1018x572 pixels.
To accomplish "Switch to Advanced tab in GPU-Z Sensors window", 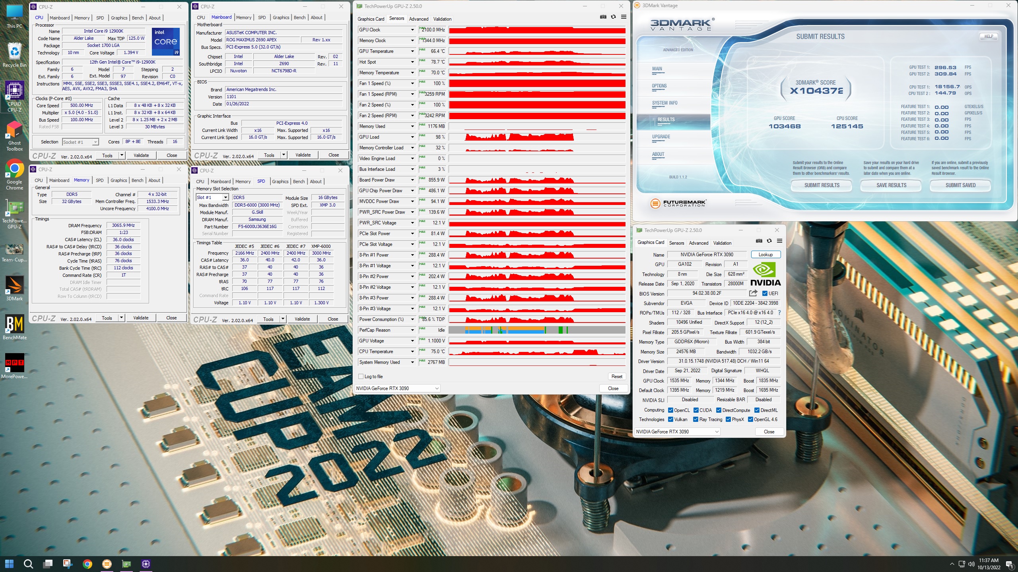I will 419,19.
